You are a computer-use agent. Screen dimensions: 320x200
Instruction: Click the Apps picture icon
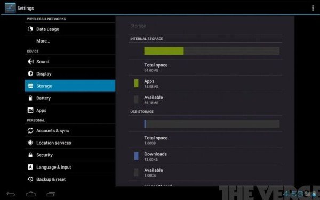(30, 110)
